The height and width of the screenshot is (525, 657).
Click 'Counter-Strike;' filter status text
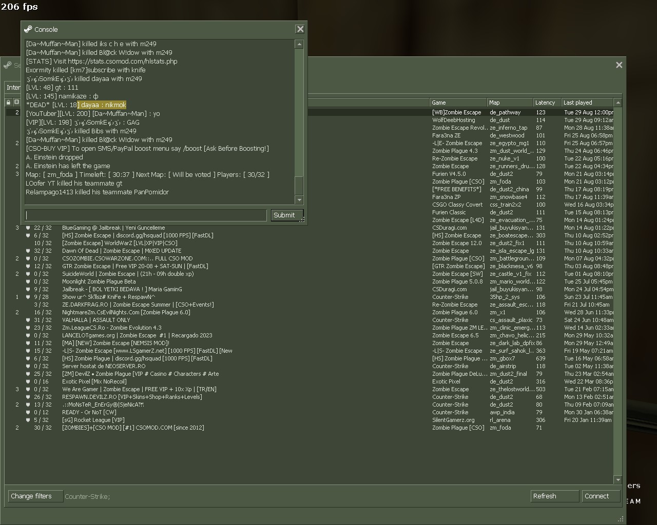[x=87, y=496]
